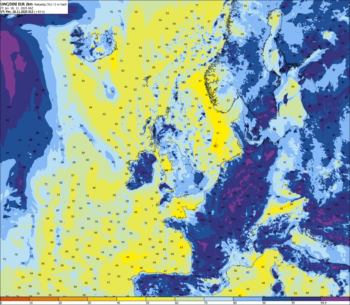Click the humidity value '38' over the North Sea

pos(215,146)
